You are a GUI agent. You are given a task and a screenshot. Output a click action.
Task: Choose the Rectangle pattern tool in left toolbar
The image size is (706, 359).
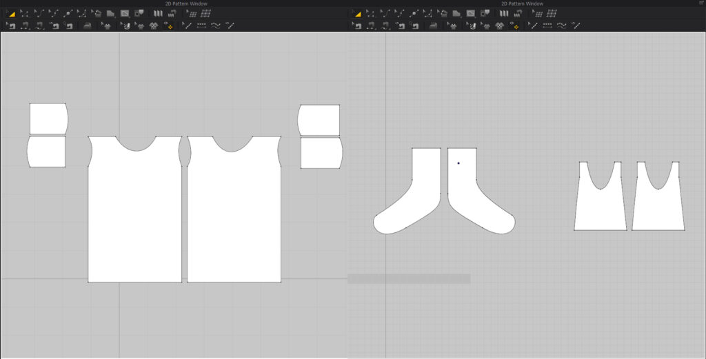pos(125,13)
